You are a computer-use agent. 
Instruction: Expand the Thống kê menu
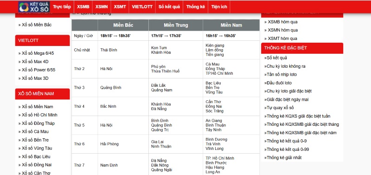(195, 7)
